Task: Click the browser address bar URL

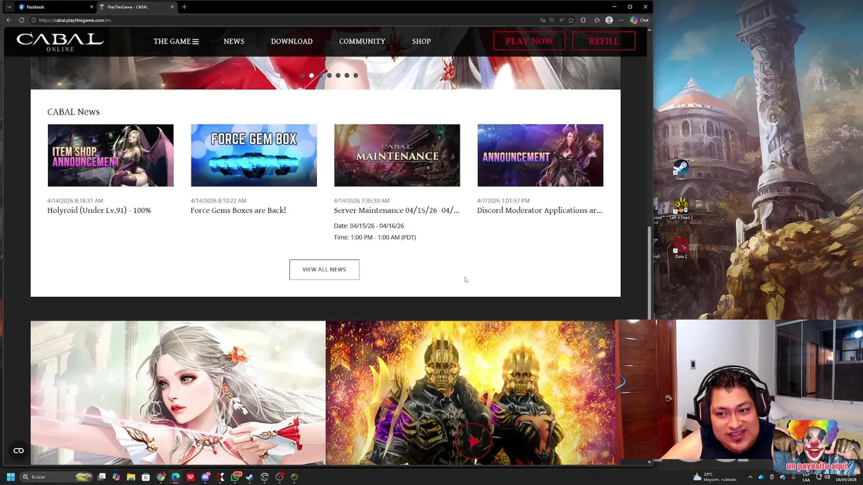Action: click(x=75, y=20)
